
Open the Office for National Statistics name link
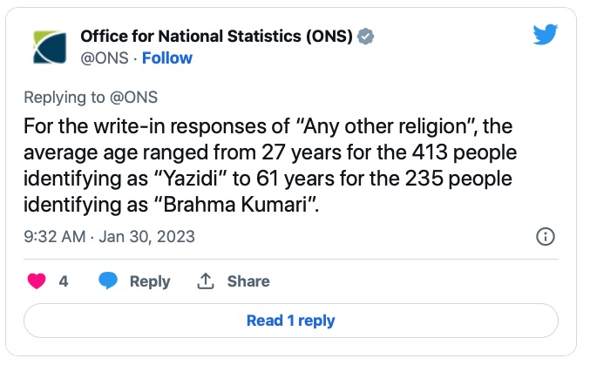tap(217, 36)
